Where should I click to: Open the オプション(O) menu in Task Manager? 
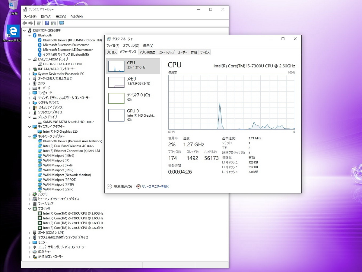tap(131, 46)
